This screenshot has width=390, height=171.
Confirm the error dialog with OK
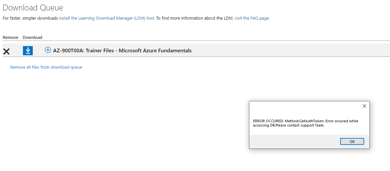(x=352, y=142)
